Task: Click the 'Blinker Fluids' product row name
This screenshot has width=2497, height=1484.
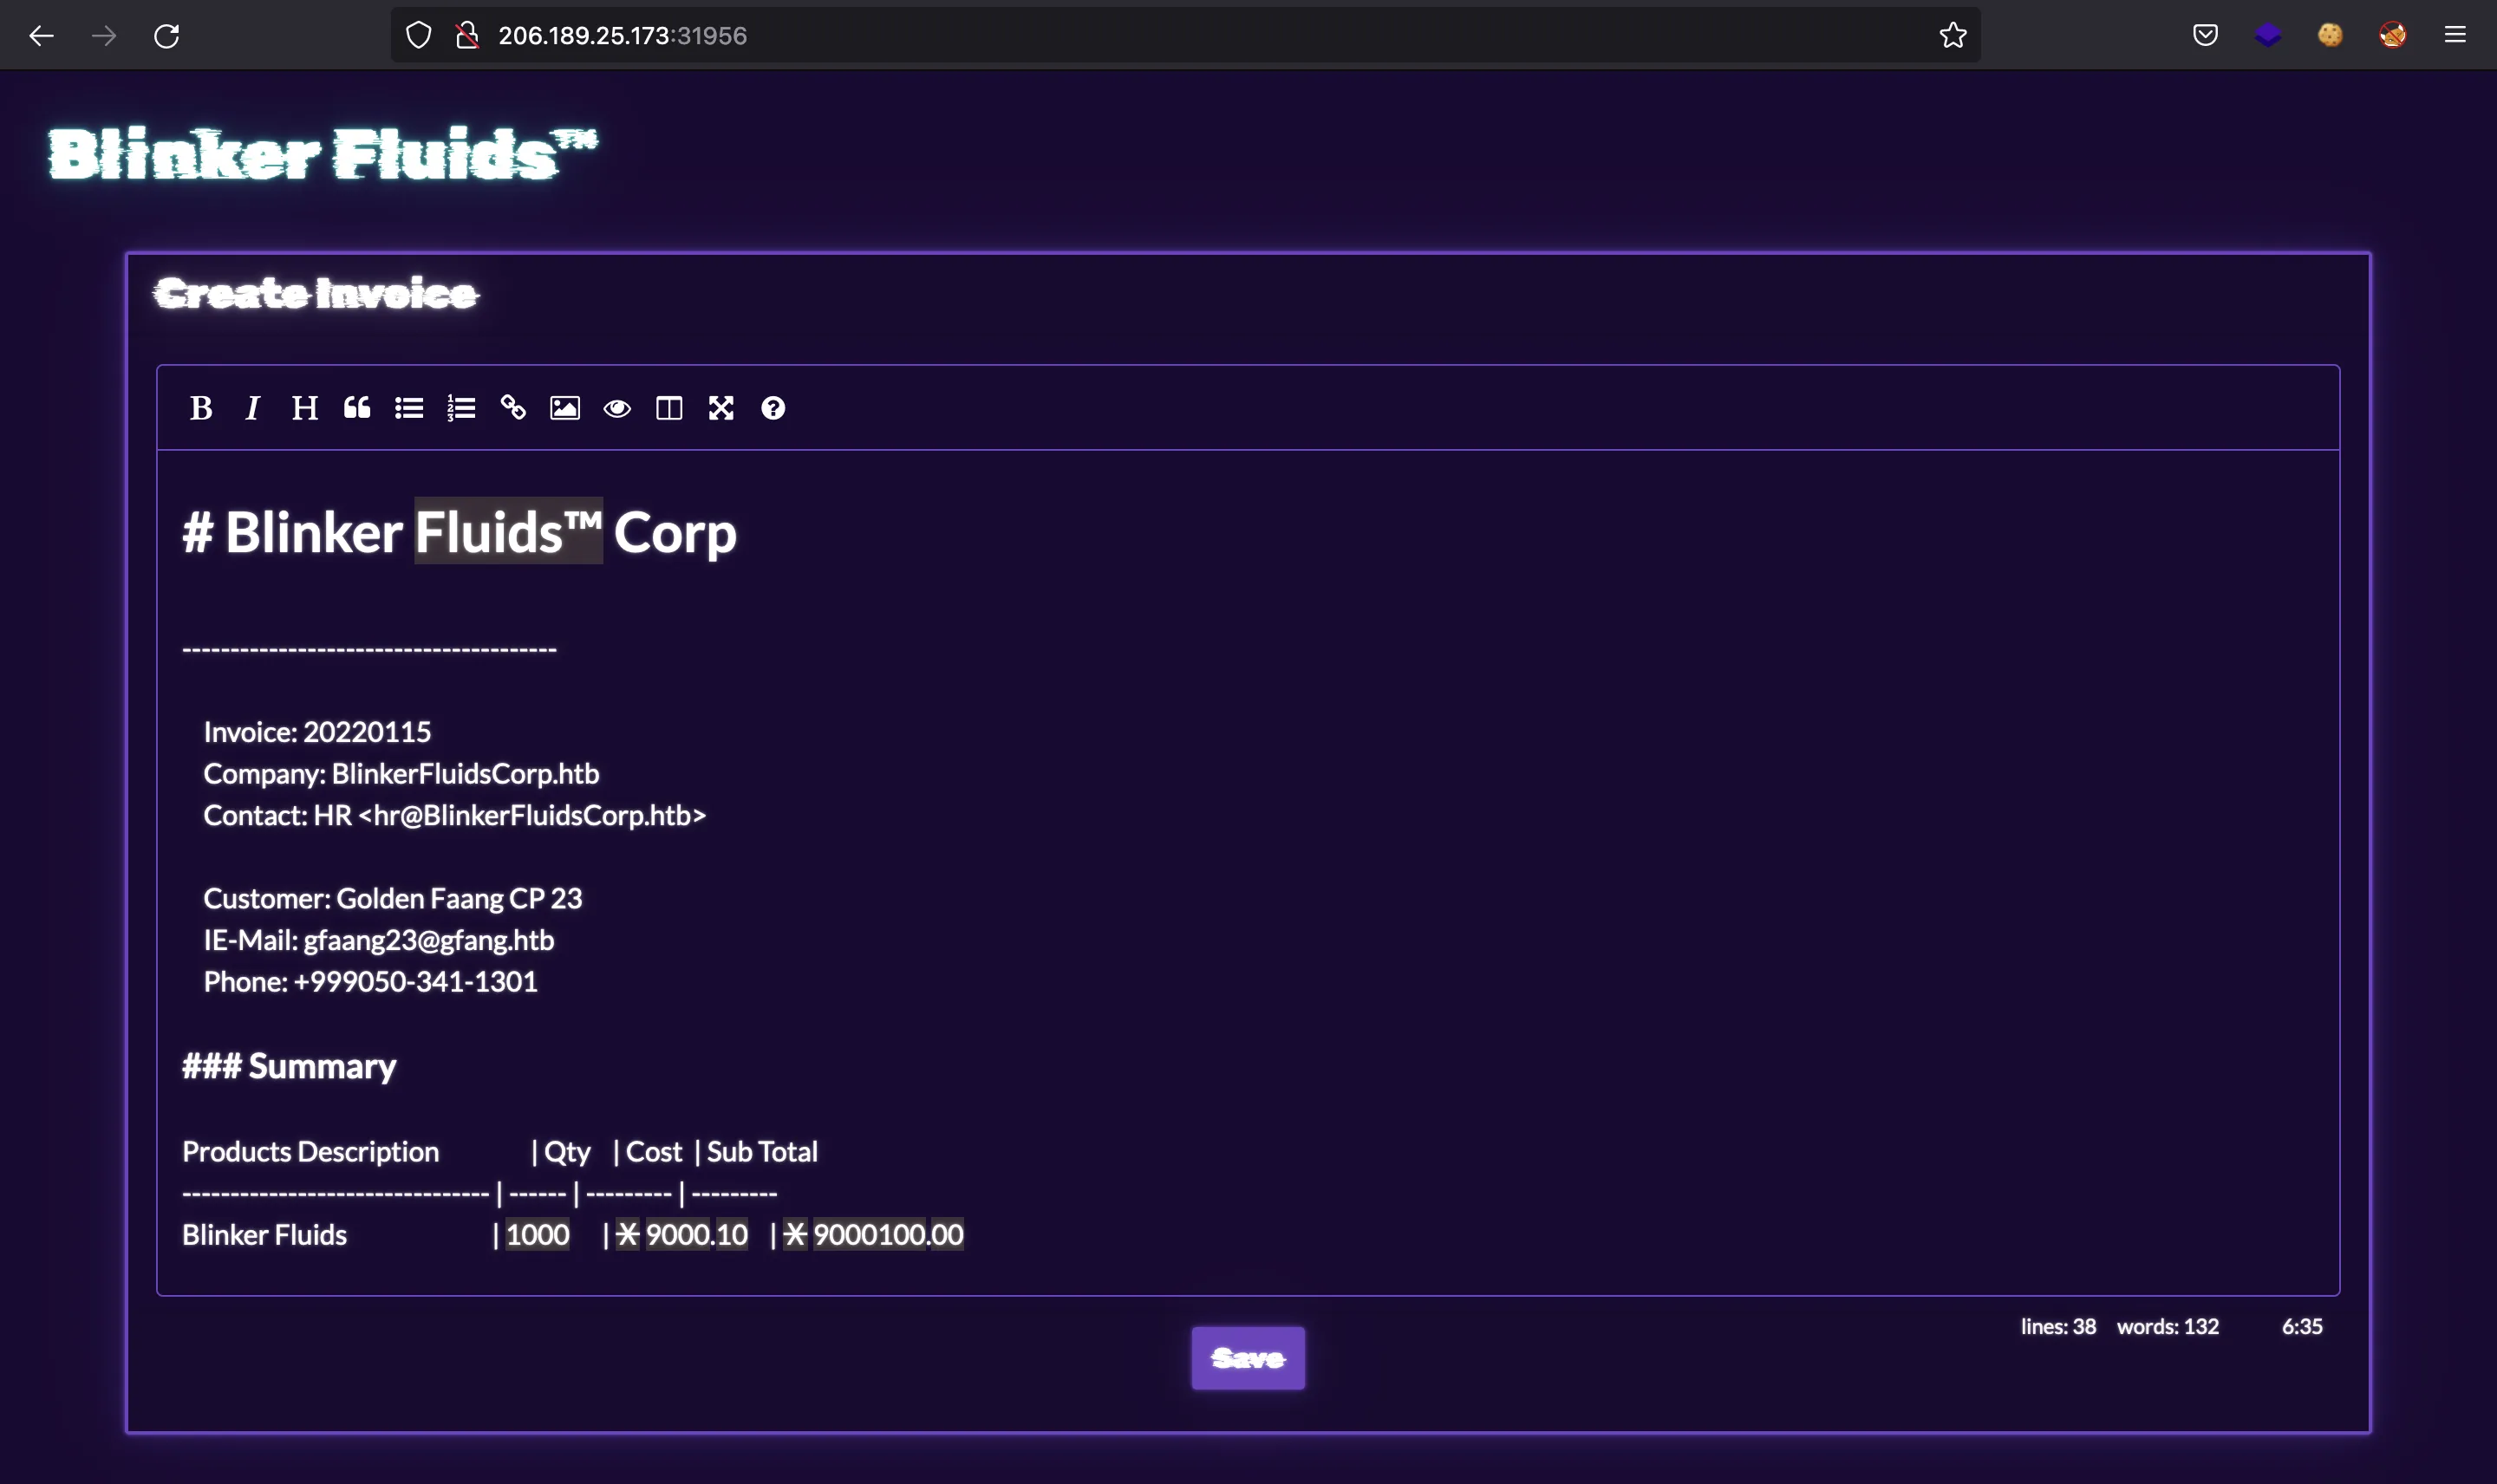Action: (264, 1235)
